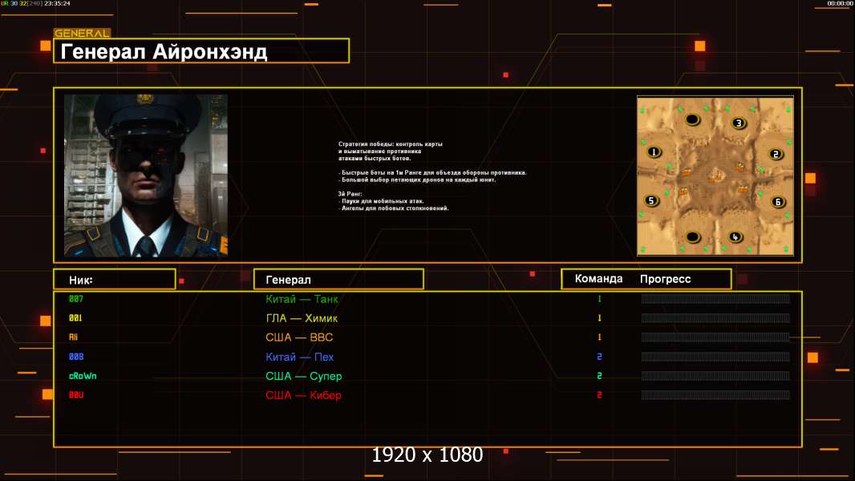Click the blank black marker at map bottom
855x481 pixels.
(692, 237)
